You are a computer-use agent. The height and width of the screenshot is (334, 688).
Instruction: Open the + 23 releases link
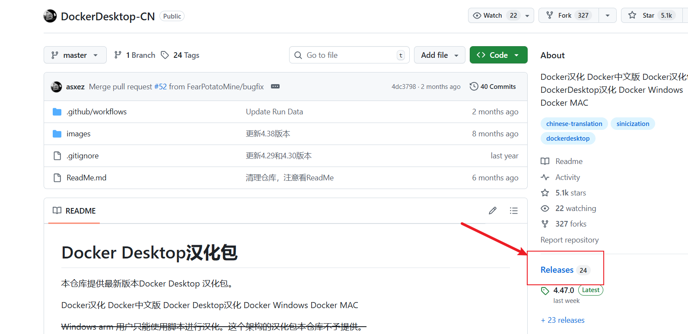click(563, 320)
